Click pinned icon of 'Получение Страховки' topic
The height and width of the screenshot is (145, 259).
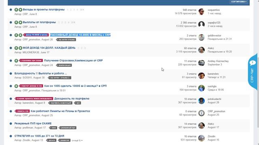16,61
